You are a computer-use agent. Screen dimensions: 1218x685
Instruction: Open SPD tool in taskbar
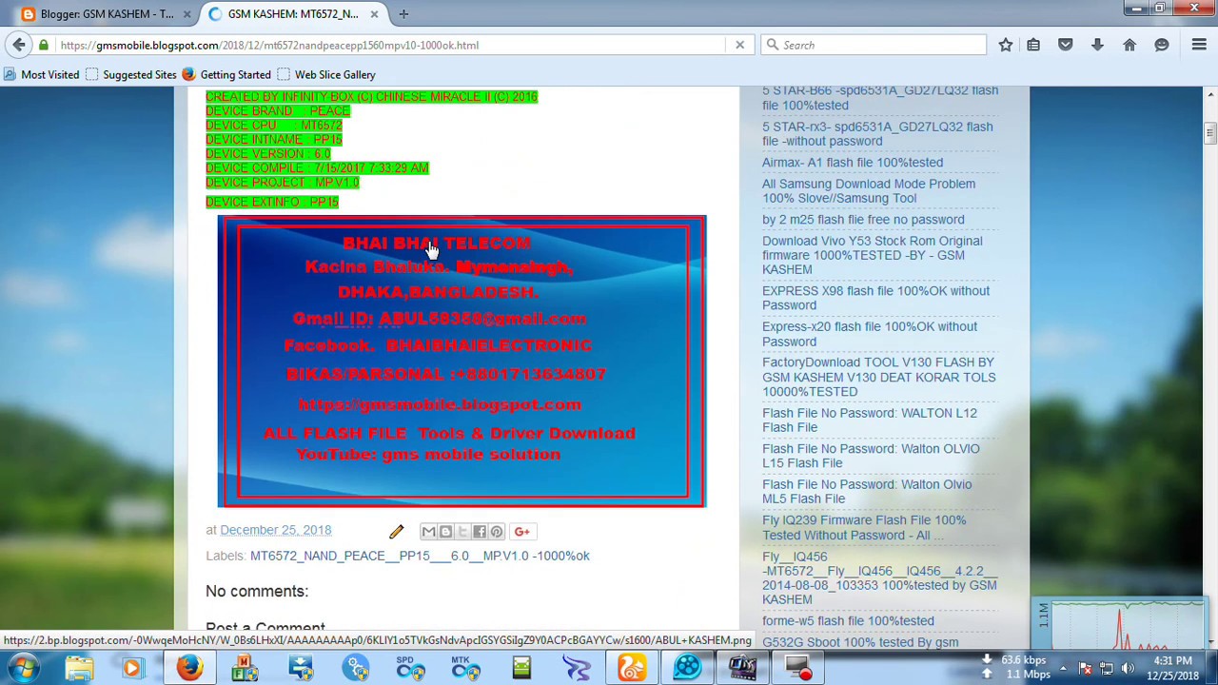[410, 668]
